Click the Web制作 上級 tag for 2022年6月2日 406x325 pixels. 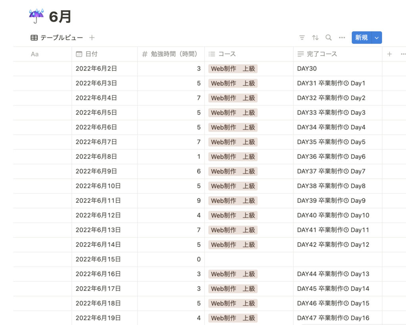[x=233, y=69]
